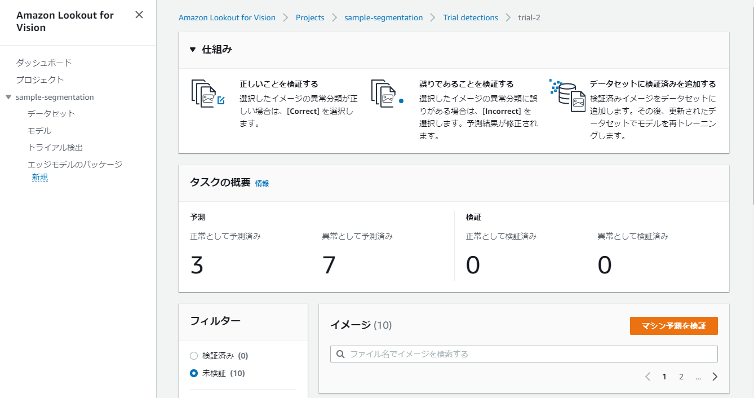Go to Trial detections breadcrumb
754x398 pixels.
click(471, 17)
